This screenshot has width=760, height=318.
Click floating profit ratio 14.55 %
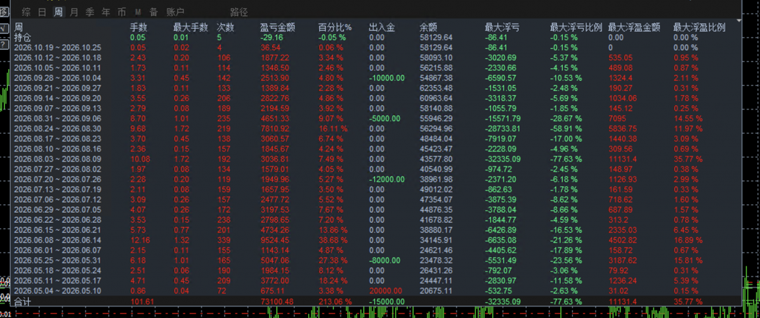pos(688,118)
